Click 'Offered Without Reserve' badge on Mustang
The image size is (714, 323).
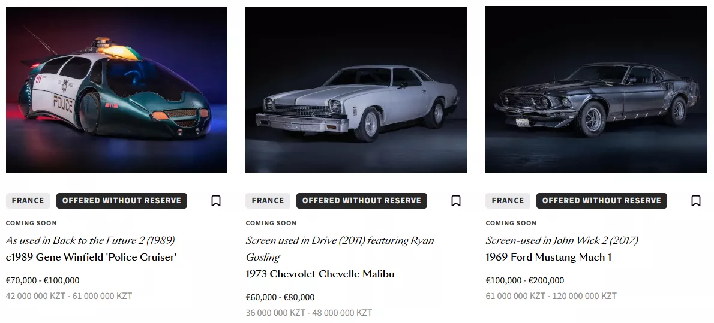pos(602,201)
